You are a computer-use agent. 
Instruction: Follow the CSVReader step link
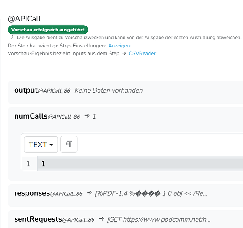coord(142,53)
